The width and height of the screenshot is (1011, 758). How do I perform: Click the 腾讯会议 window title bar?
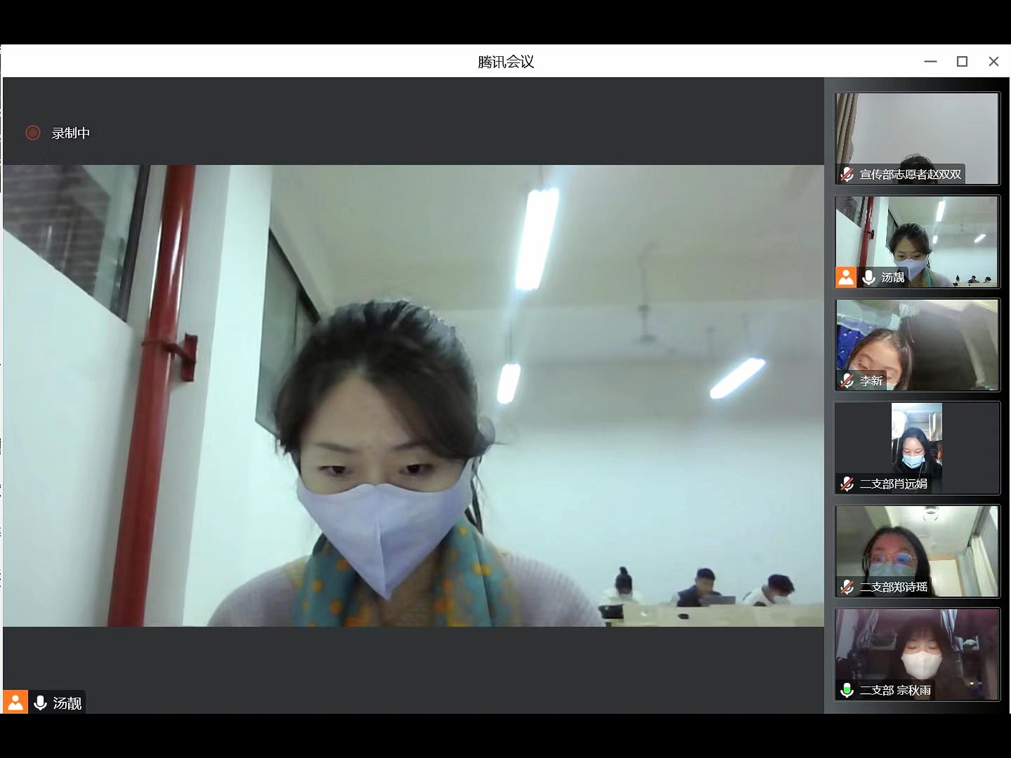[505, 62]
